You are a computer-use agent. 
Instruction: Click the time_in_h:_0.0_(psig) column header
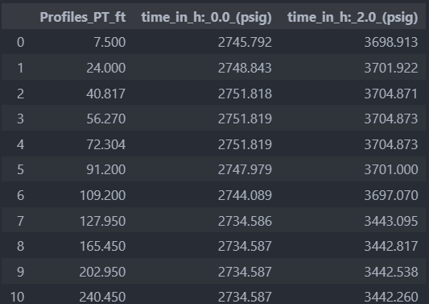point(207,18)
